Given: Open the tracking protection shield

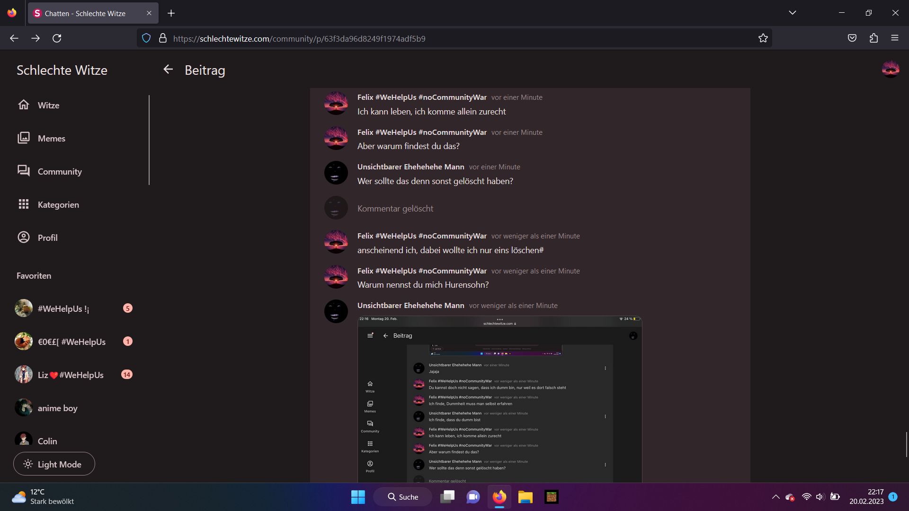Looking at the screenshot, I should (146, 38).
